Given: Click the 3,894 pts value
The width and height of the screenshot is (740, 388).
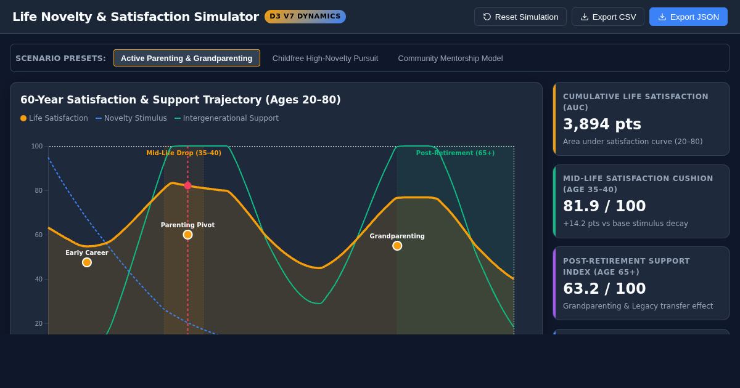Looking at the screenshot, I should (x=602, y=124).
